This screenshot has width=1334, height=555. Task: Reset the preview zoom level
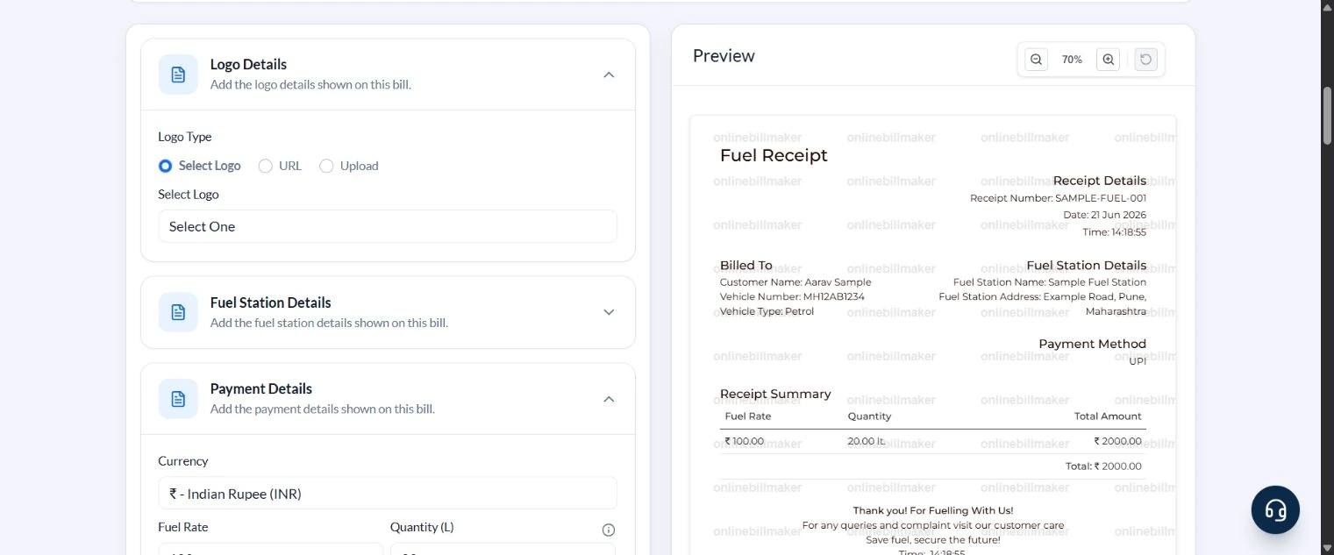click(1146, 60)
